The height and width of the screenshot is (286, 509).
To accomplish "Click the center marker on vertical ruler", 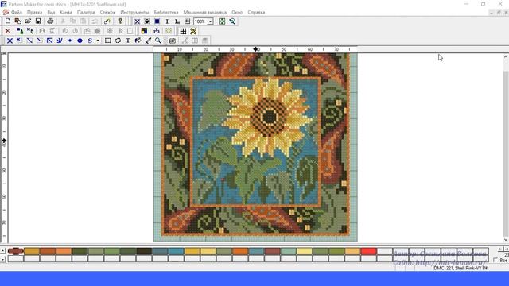I will coord(4,141).
